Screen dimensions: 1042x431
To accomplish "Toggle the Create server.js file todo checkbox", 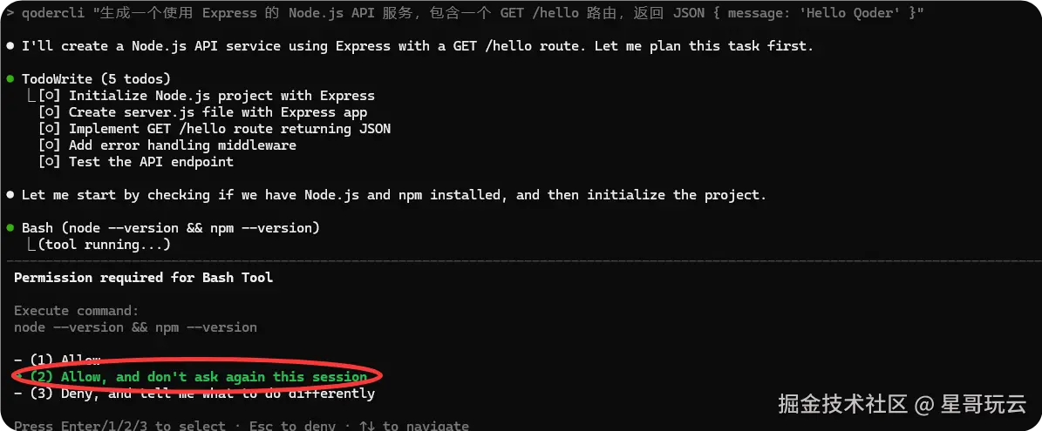I will (50, 112).
